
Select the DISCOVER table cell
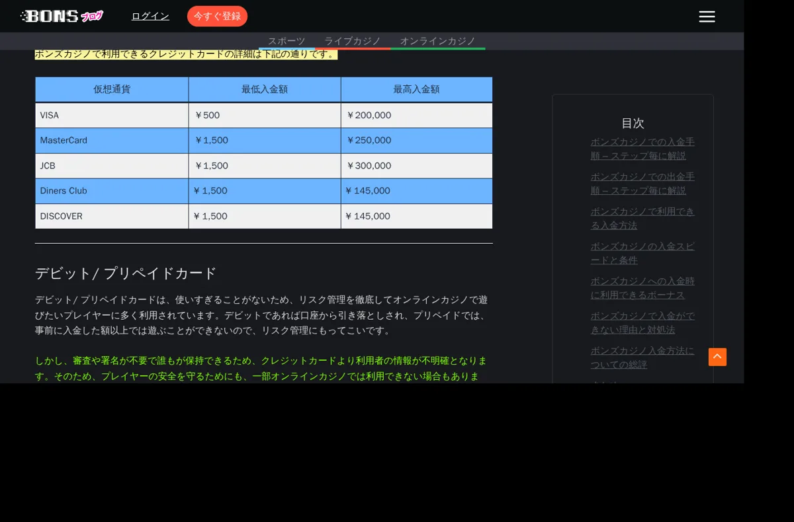pyautogui.click(x=112, y=216)
